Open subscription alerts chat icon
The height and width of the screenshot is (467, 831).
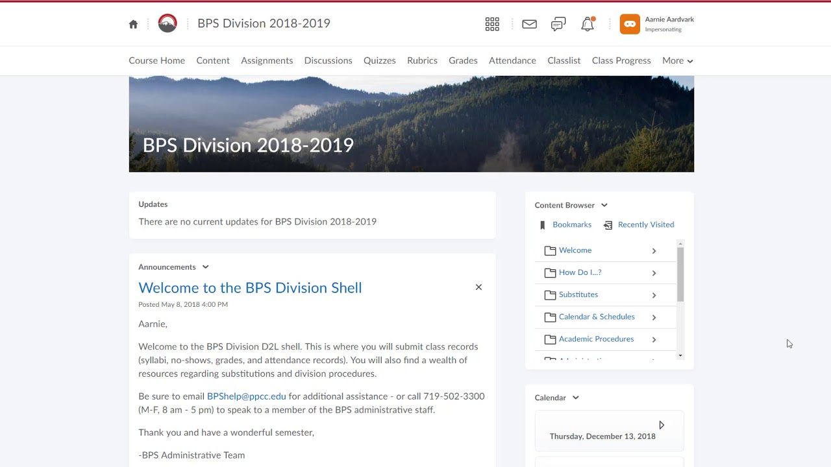558,24
